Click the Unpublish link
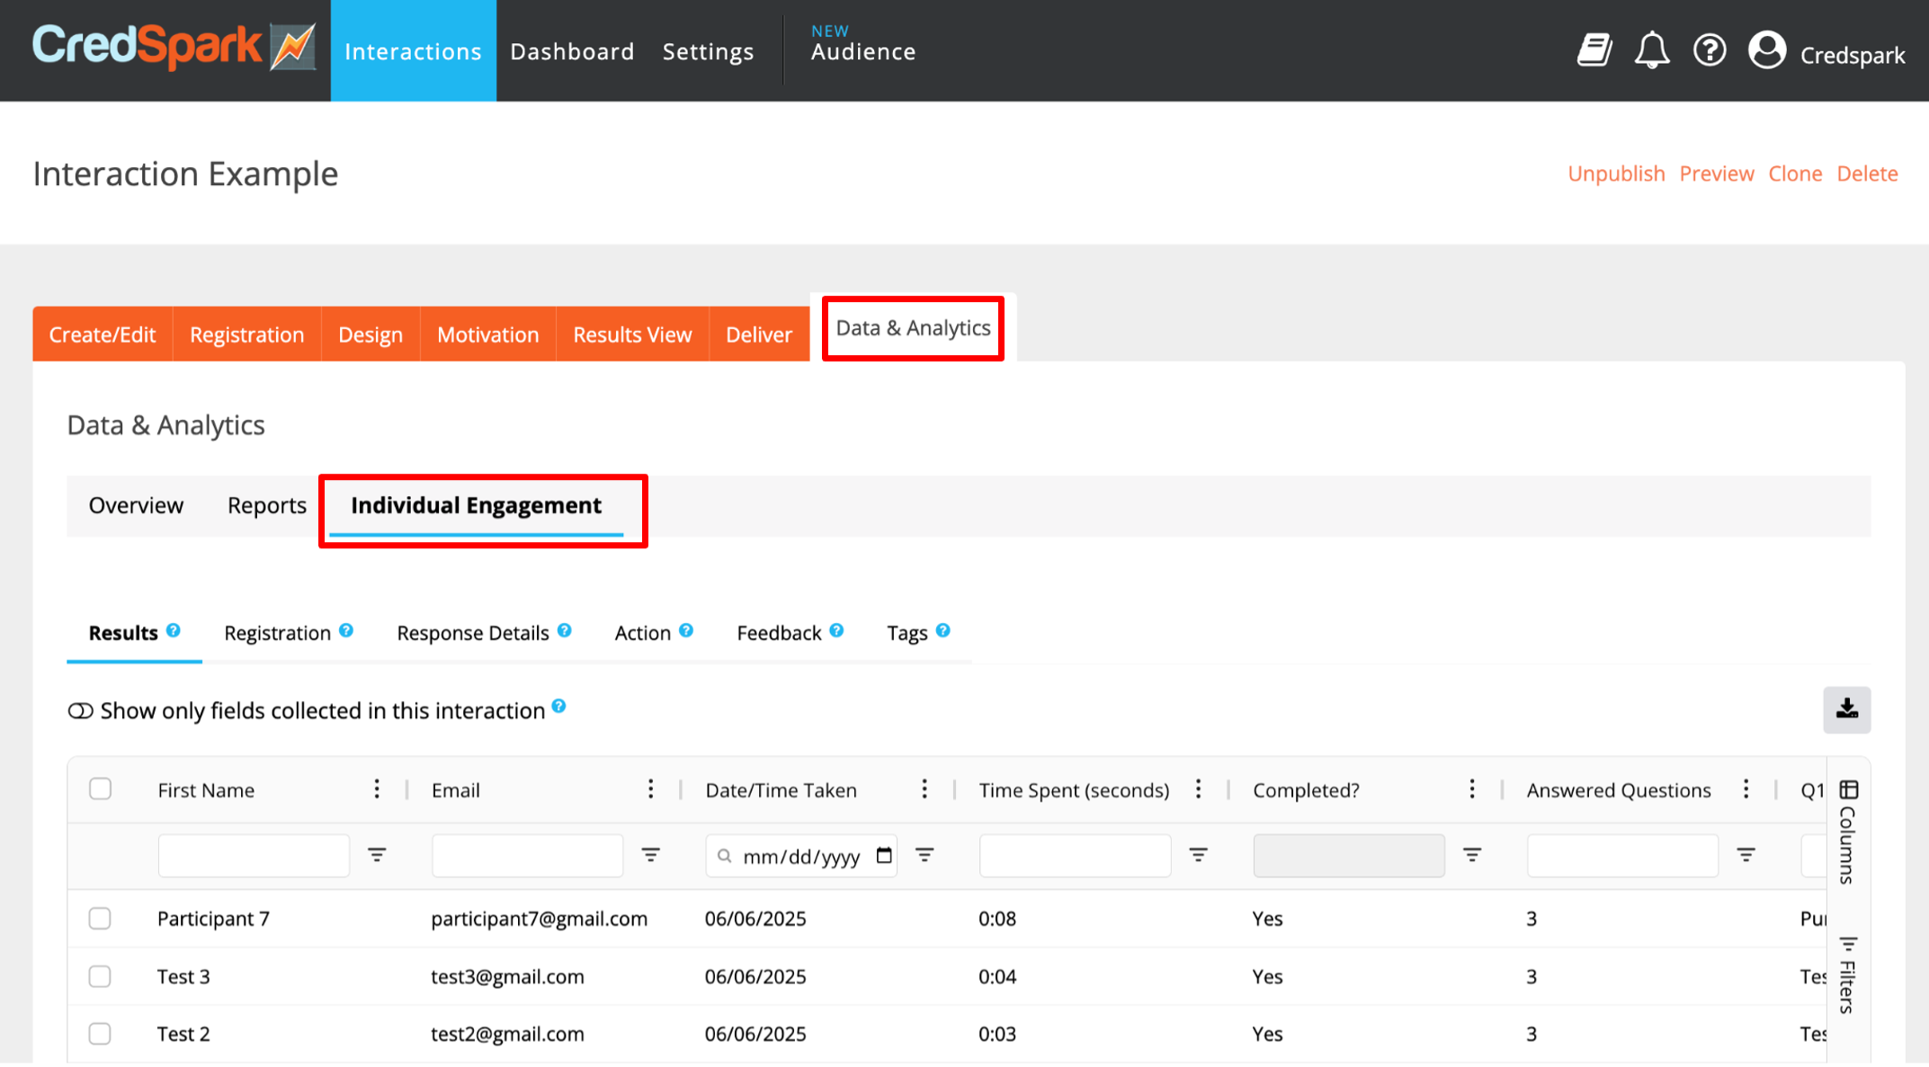Screen dimensions: 1929x1067 [x=1616, y=173]
